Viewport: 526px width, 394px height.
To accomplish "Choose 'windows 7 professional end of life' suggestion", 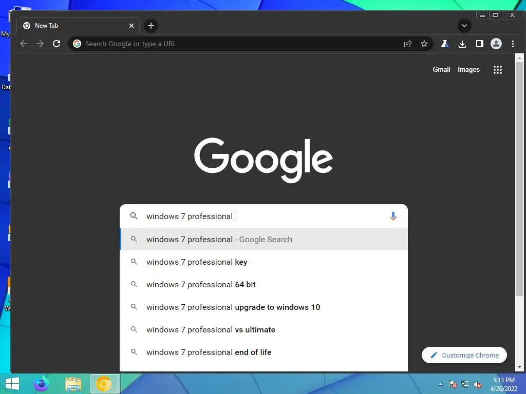I will tap(264, 352).
